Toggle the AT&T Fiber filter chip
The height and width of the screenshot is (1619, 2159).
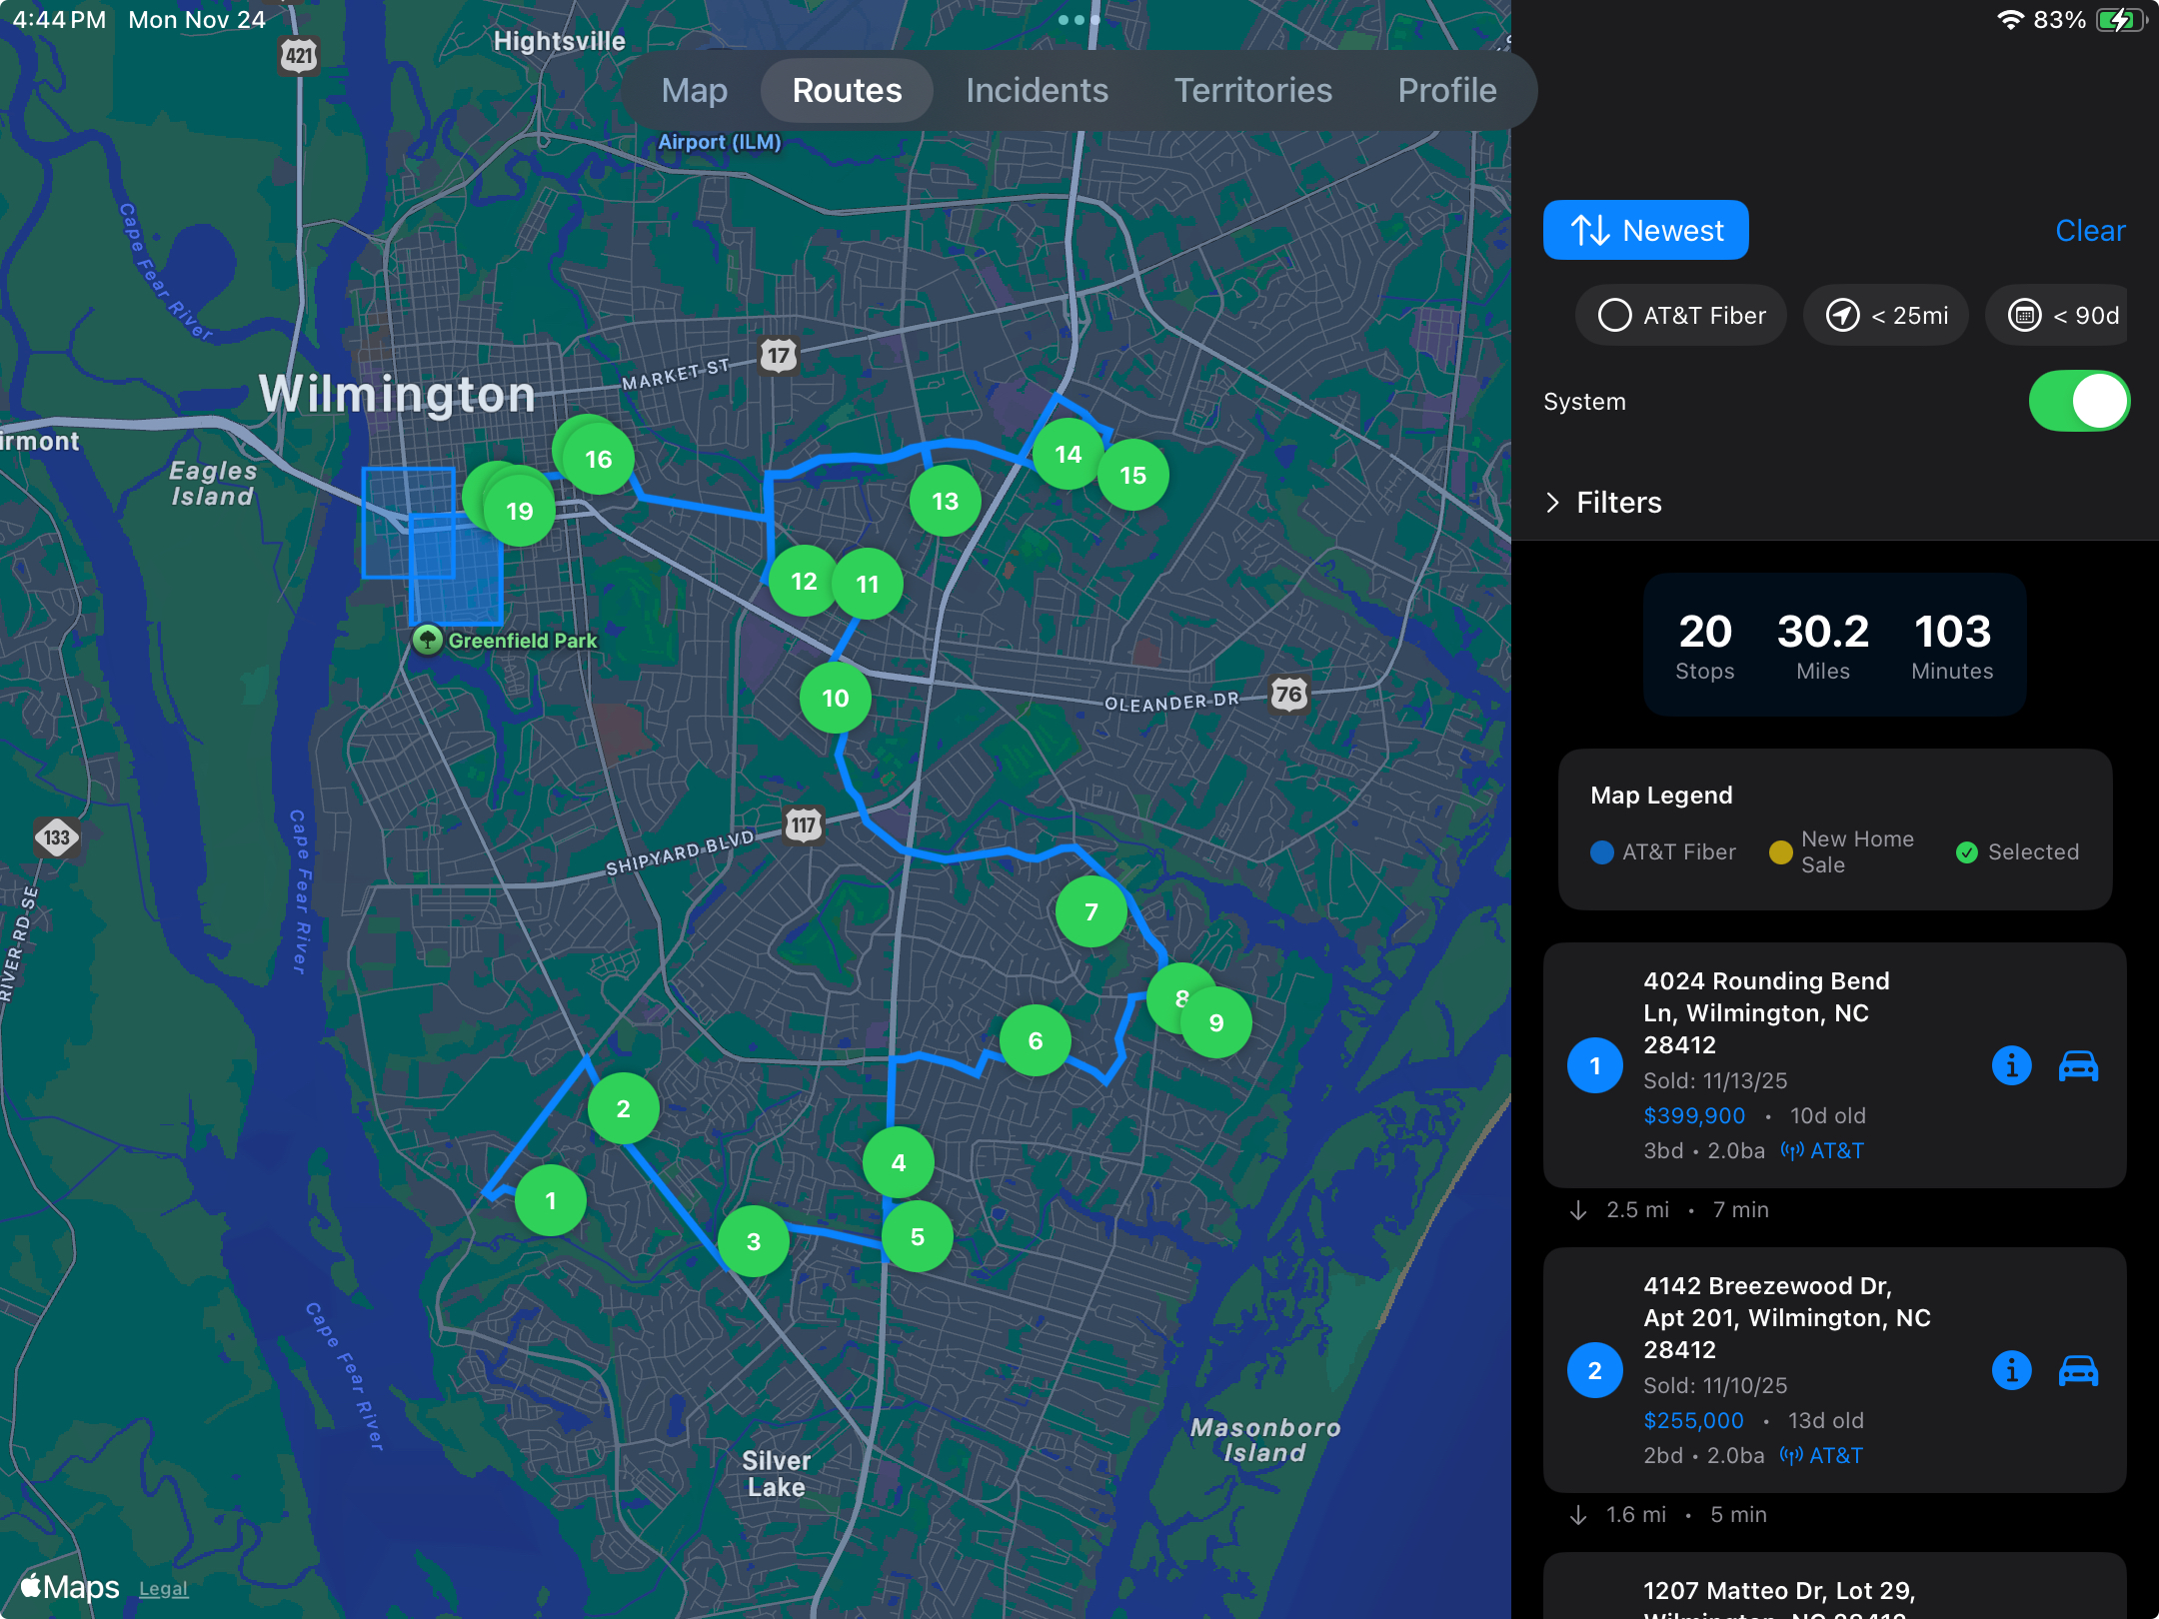click(1681, 316)
